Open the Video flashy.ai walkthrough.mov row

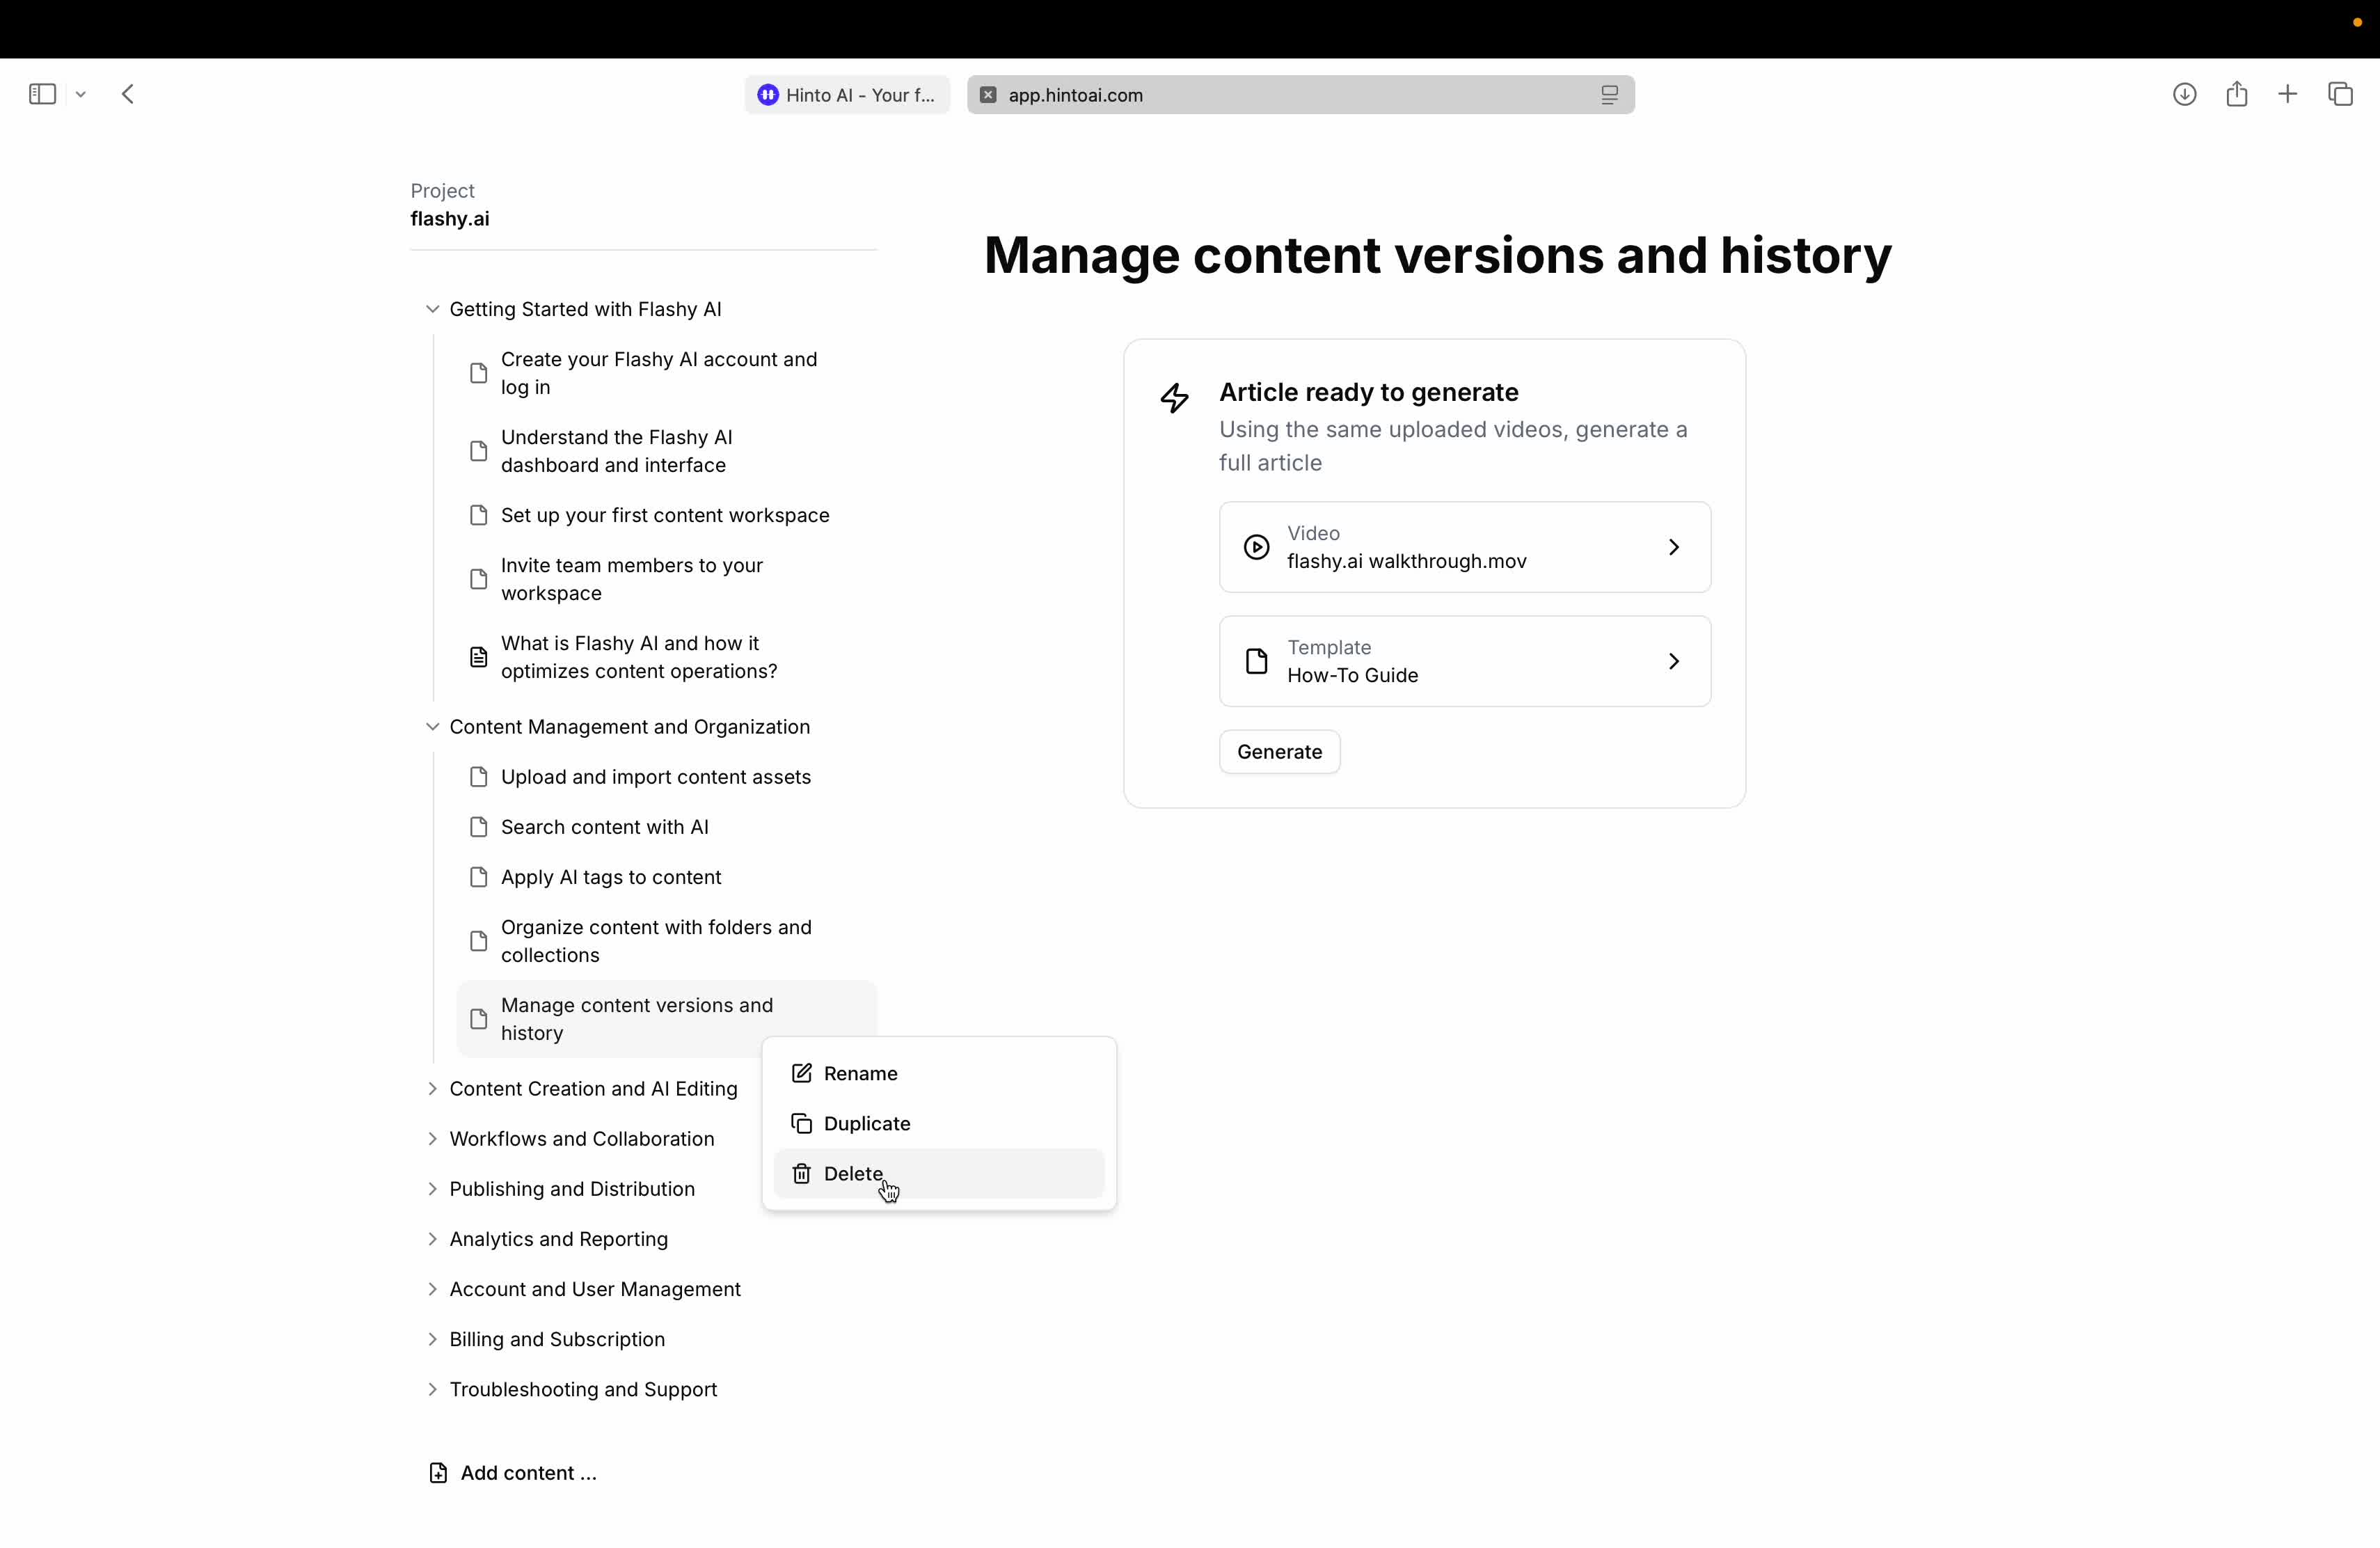coord(1464,547)
